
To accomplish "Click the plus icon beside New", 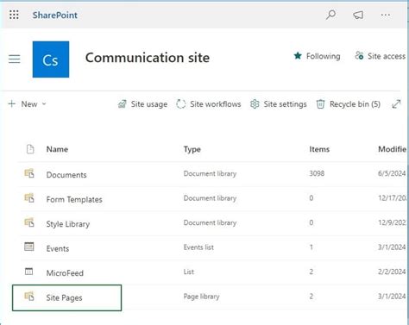I will tap(12, 103).
